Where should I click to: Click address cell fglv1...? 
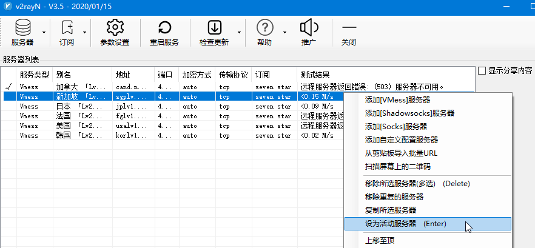(132, 116)
